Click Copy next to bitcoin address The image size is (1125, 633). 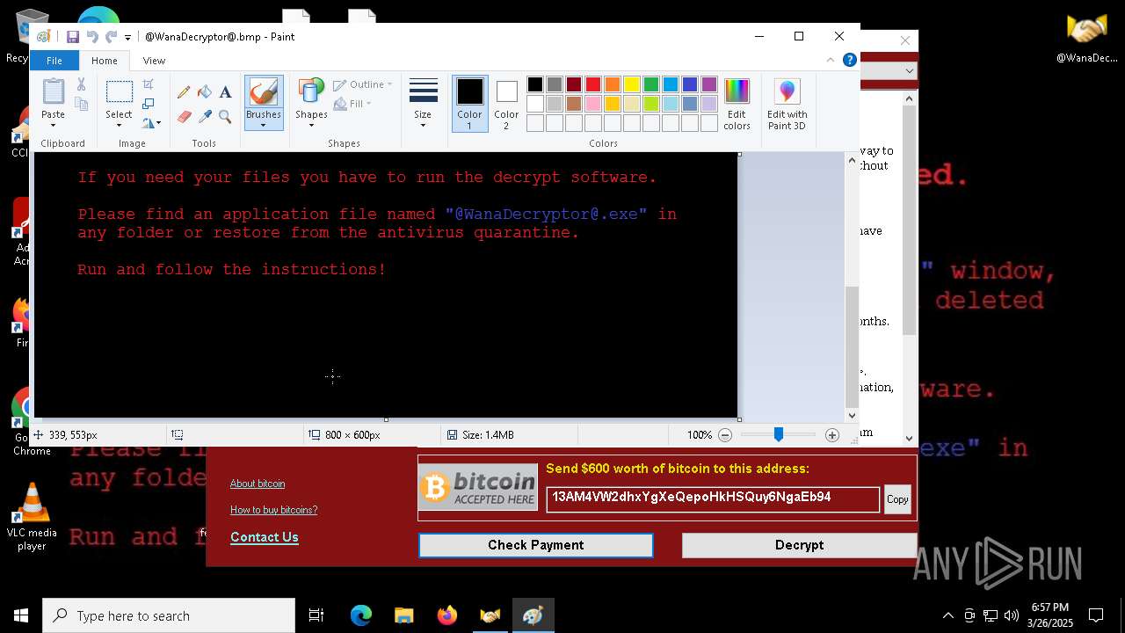[897, 499]
